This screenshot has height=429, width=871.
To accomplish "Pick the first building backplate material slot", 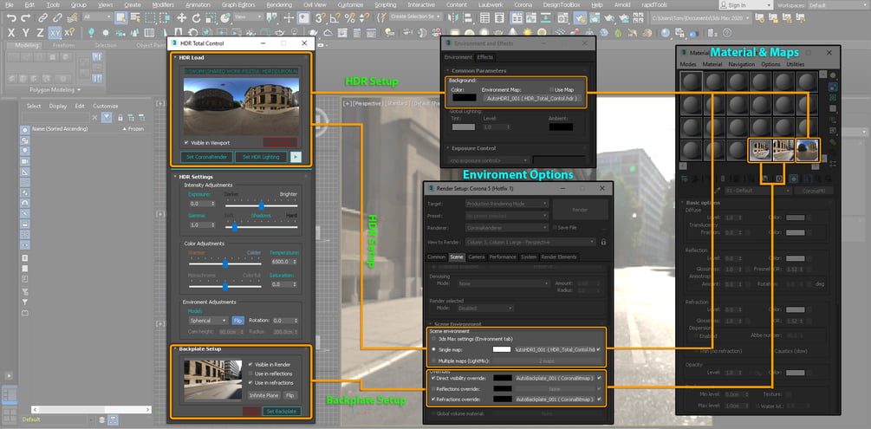I will point(760,151).
